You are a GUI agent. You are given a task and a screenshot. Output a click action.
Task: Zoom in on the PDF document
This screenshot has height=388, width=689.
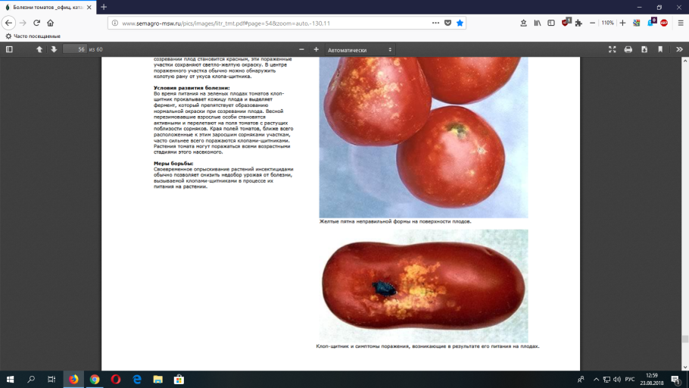[316, 49]
